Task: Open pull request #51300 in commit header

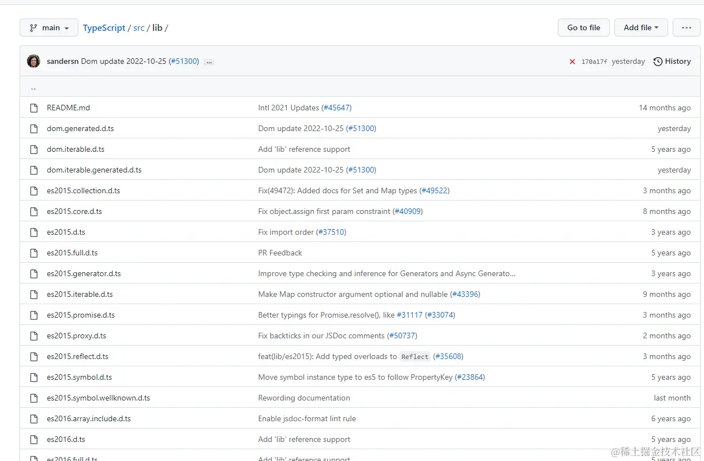Action: point(184,61)
